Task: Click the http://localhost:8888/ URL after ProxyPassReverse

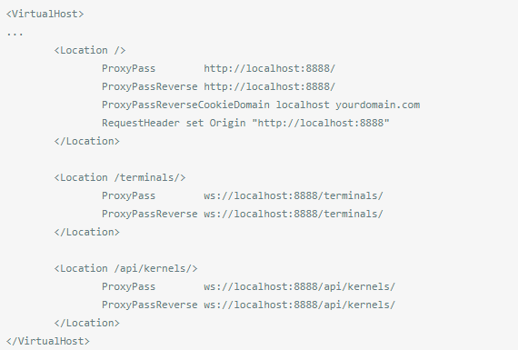Action: (270, 86)
